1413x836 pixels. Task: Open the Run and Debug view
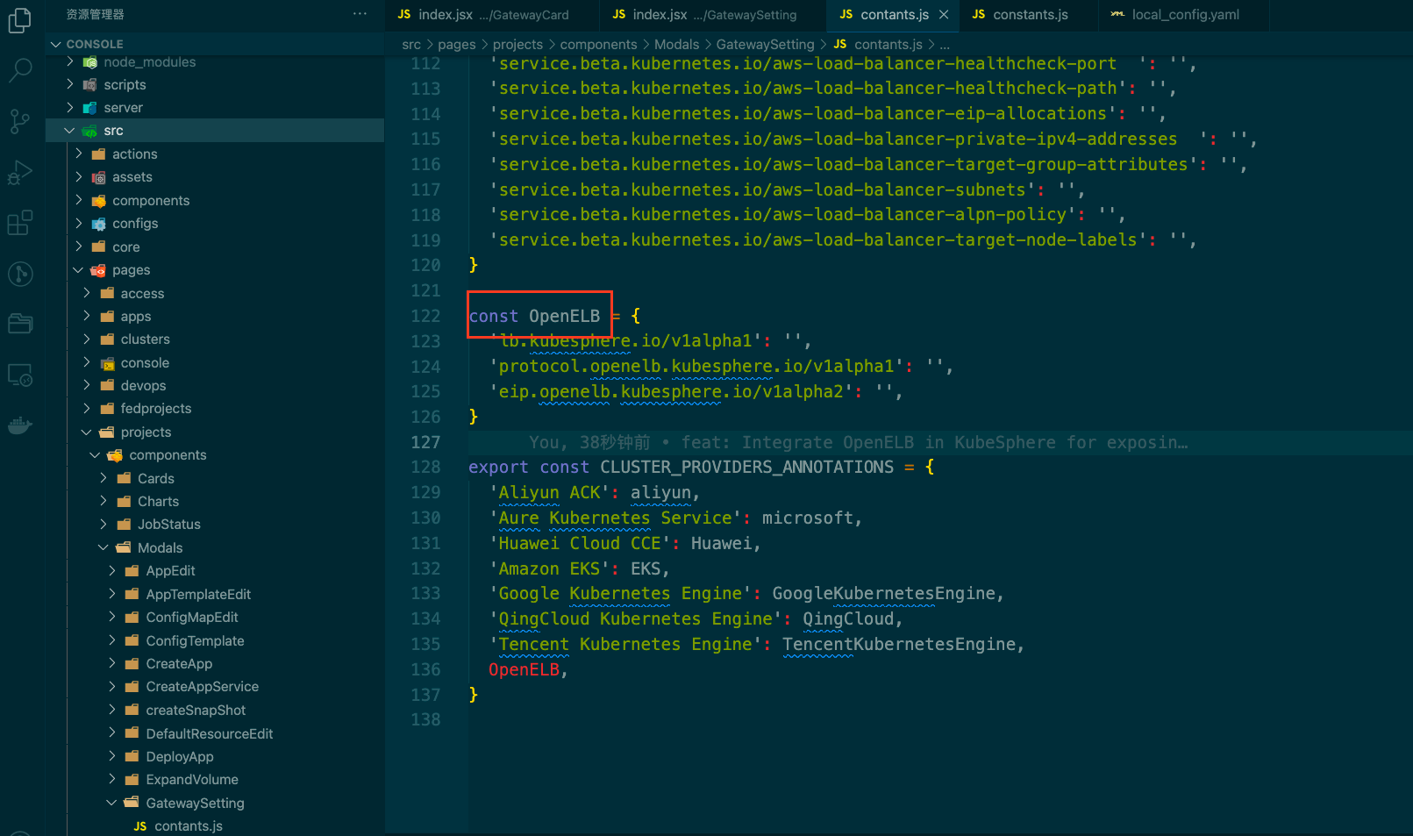[19, 173]
